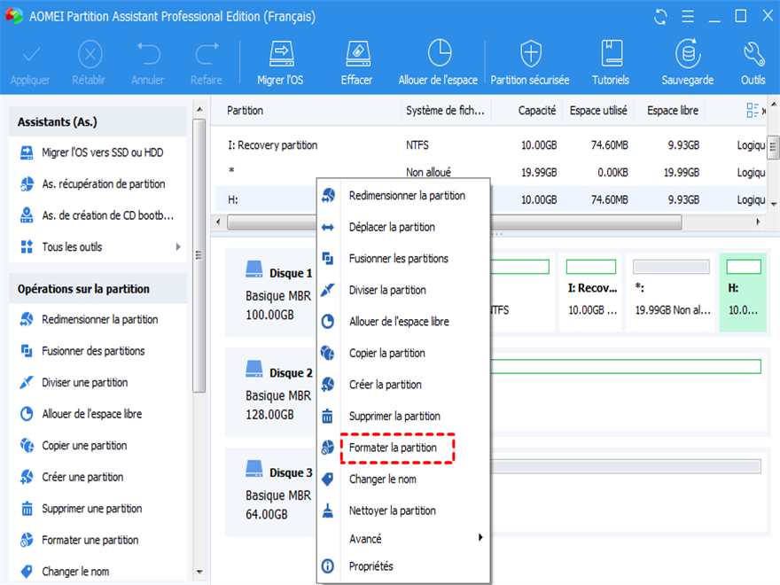This screenshot has width=780, height=585.
Task: Choose Copier la partition in context menu
Action: [403, 353]
